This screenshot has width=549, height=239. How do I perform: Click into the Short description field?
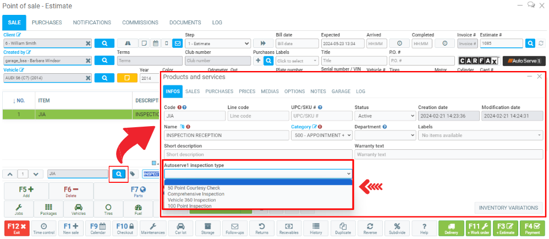[x=258, y=154]
